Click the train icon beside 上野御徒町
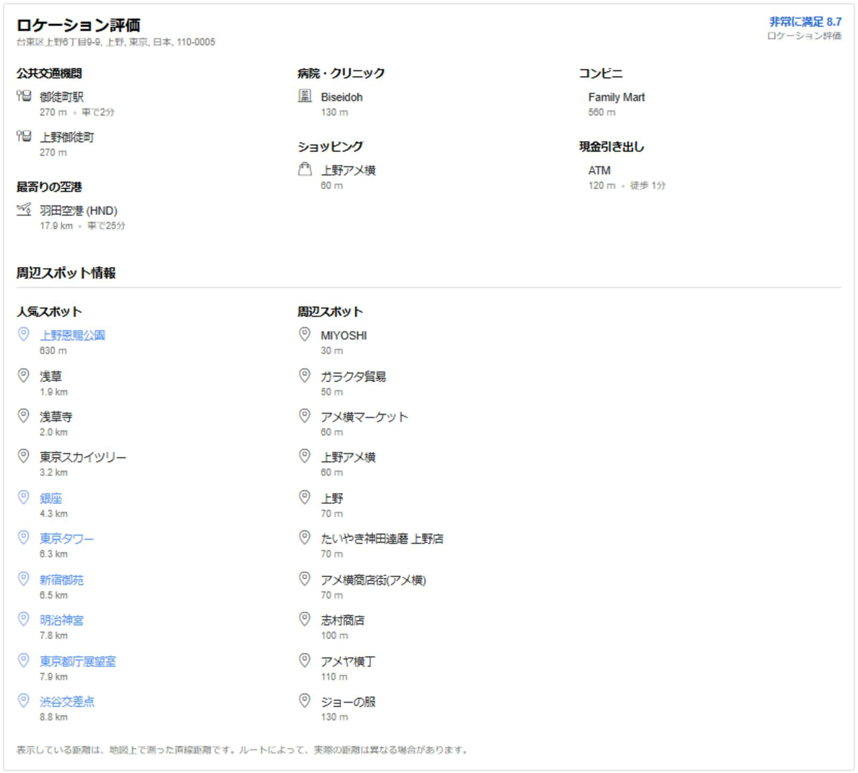This screenshot has height=773, width=858. point(24,136)
